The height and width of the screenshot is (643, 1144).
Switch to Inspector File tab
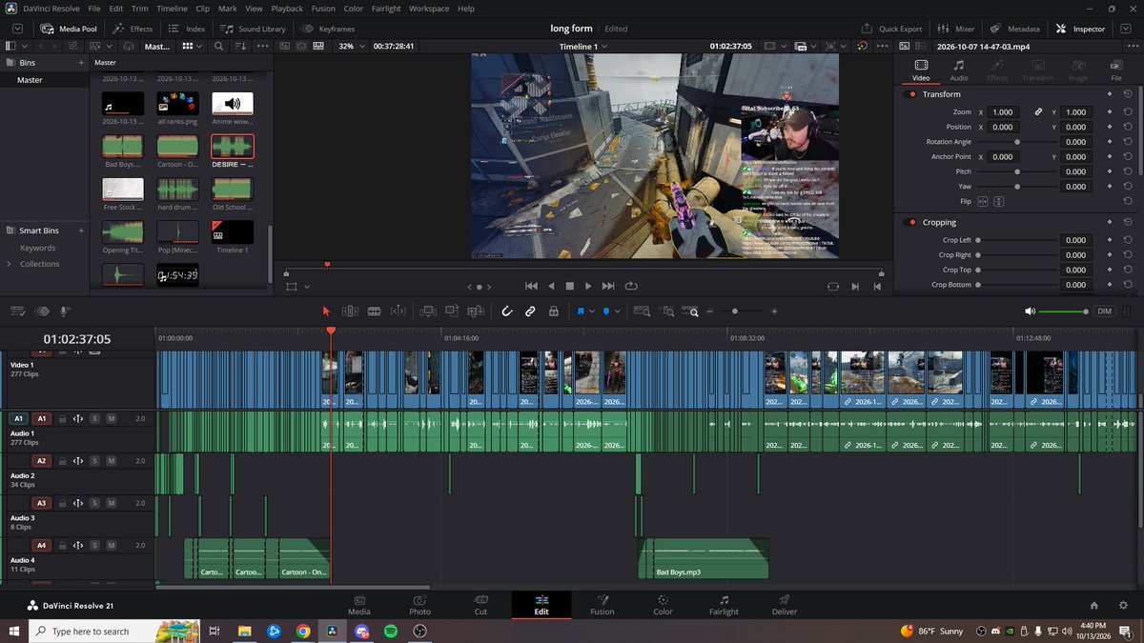1115,70
